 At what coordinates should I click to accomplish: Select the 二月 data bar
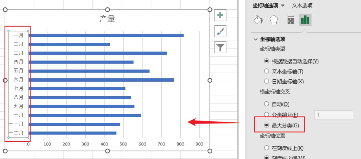[69, 44]
